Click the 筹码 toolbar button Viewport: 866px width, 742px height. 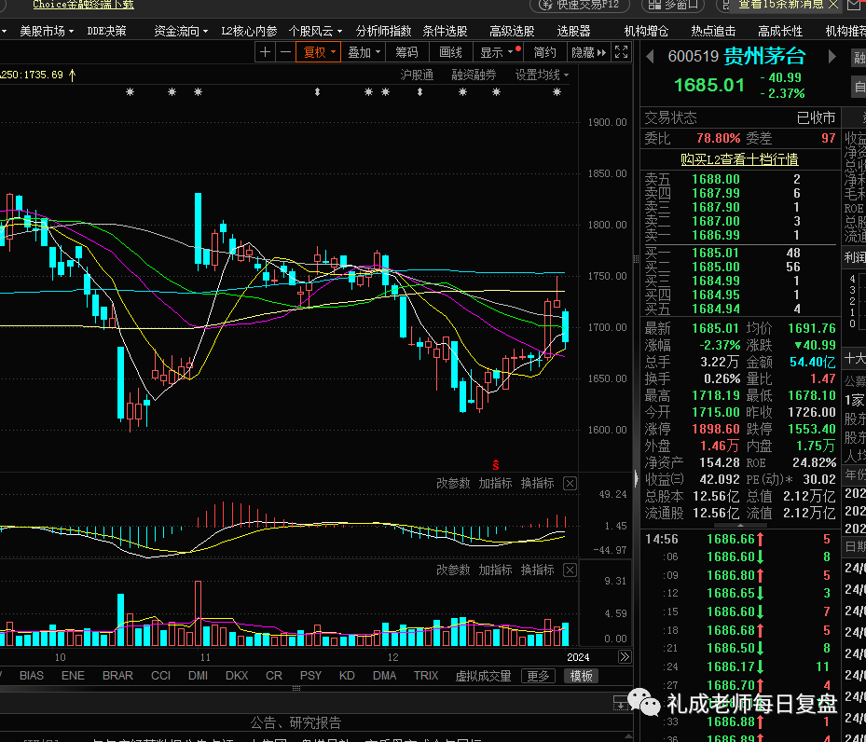pyautogui.click(x=406, y=52)
